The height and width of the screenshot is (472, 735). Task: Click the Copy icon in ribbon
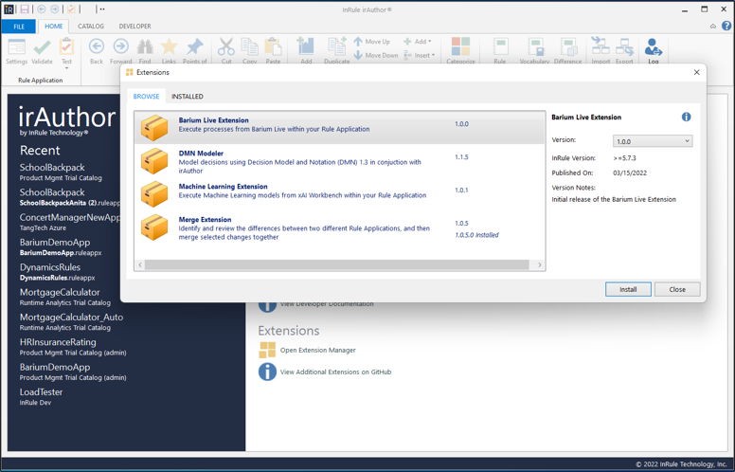point(249,46)
